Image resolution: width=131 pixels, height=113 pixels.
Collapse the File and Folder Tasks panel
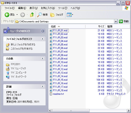(x=43, y=39)
